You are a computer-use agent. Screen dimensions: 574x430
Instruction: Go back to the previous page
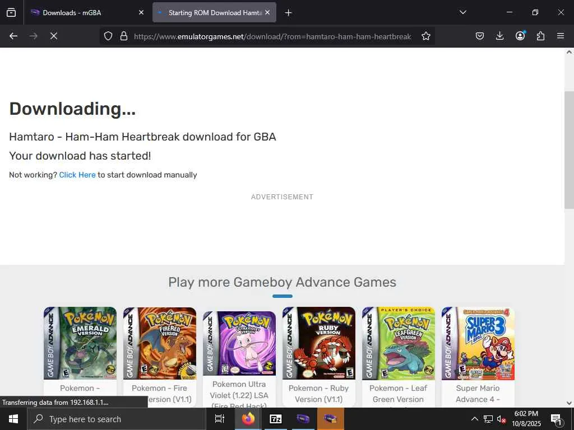pos(13,36)
